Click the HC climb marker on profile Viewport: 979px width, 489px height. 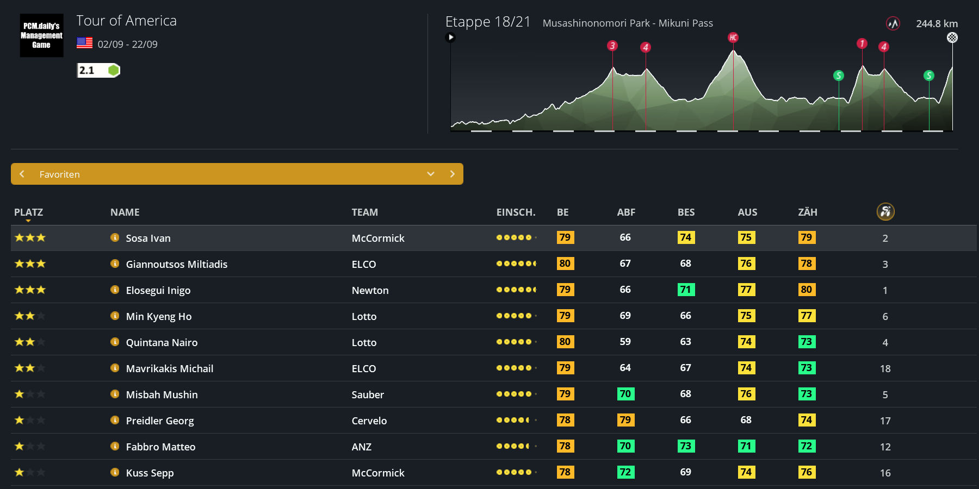click(733, 37)
